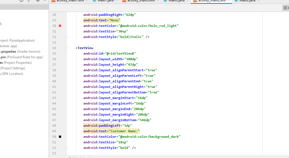
Task: Close the Main3.java tab
Action: tap(188, 1)
